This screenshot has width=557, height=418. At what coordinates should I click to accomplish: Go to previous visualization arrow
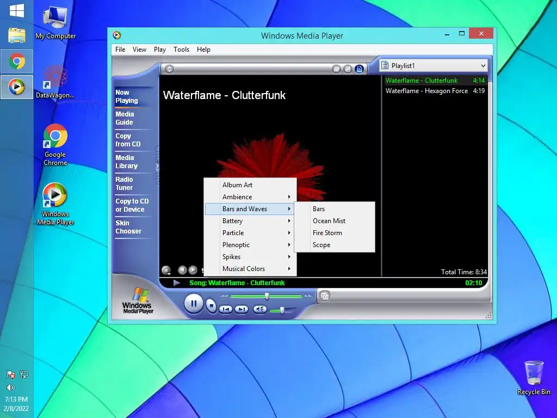182,270
